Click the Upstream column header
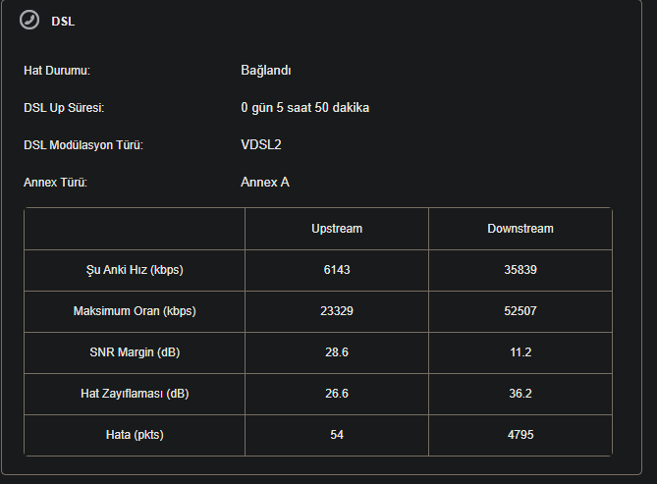 coord(337,229)
